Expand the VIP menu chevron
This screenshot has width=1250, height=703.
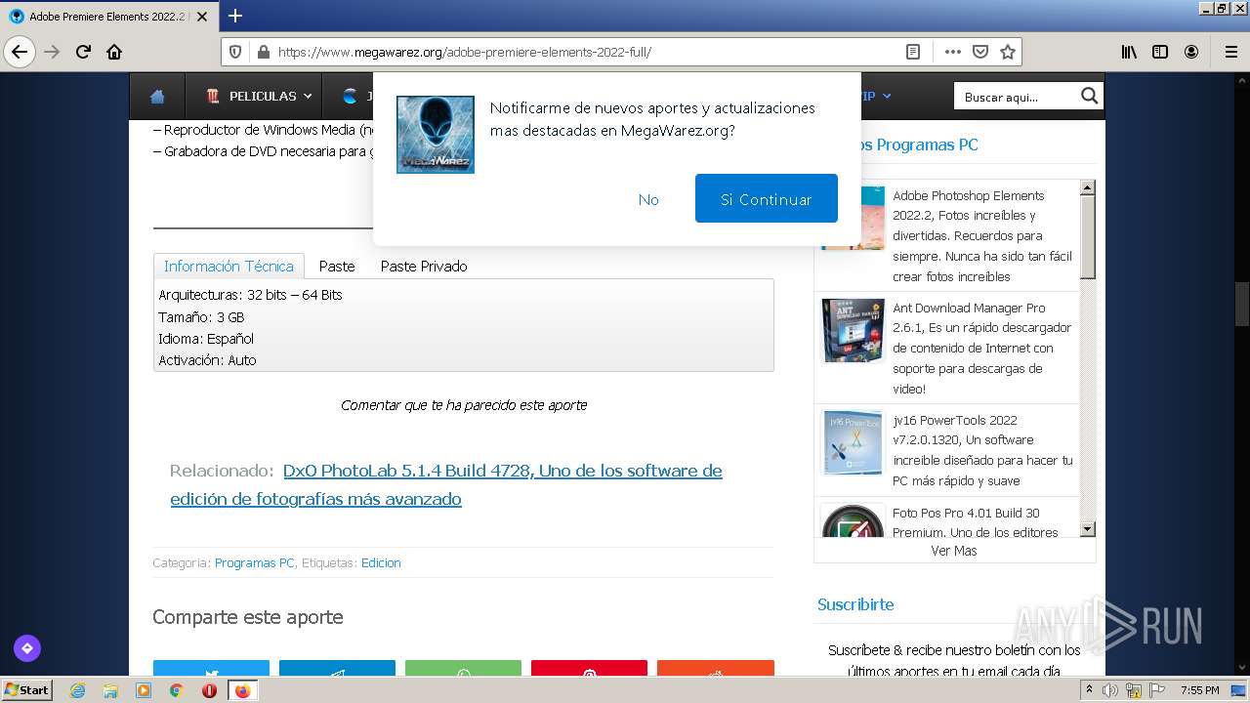click(887, 96)
